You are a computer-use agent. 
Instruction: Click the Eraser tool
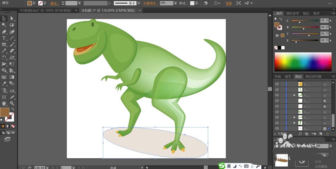(12, 51)
